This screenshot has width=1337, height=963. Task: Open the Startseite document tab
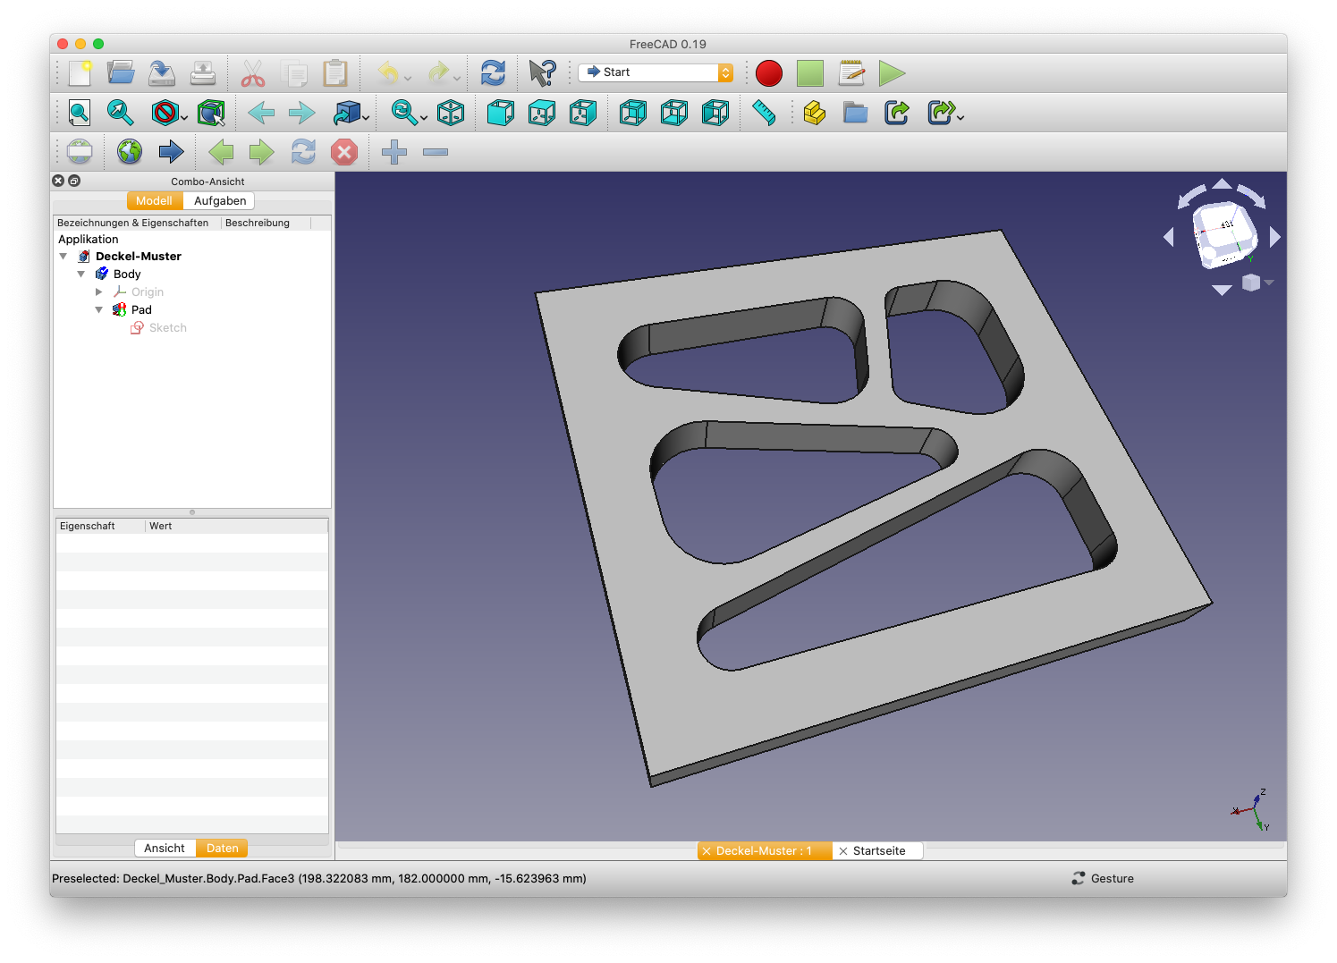(878, 851)
